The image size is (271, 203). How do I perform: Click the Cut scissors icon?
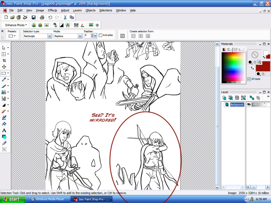point(65,17)
